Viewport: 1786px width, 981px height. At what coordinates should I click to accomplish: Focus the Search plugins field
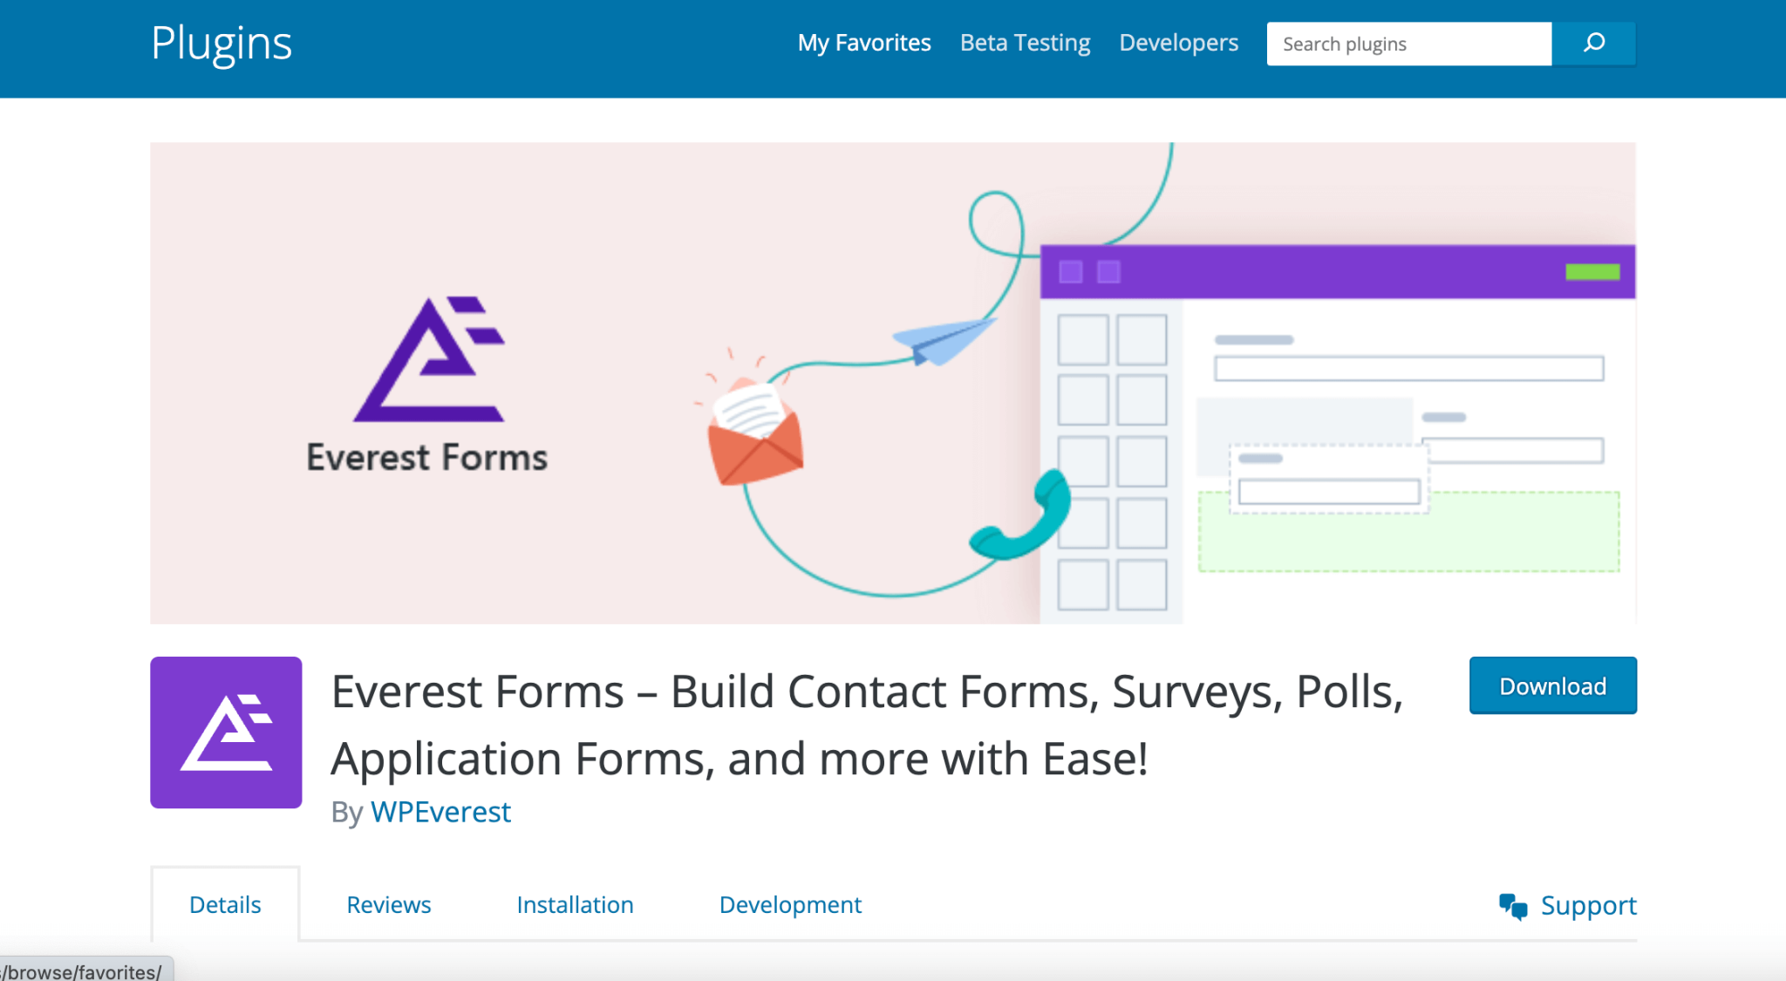pyautogui.click(x=1408, y=44)
